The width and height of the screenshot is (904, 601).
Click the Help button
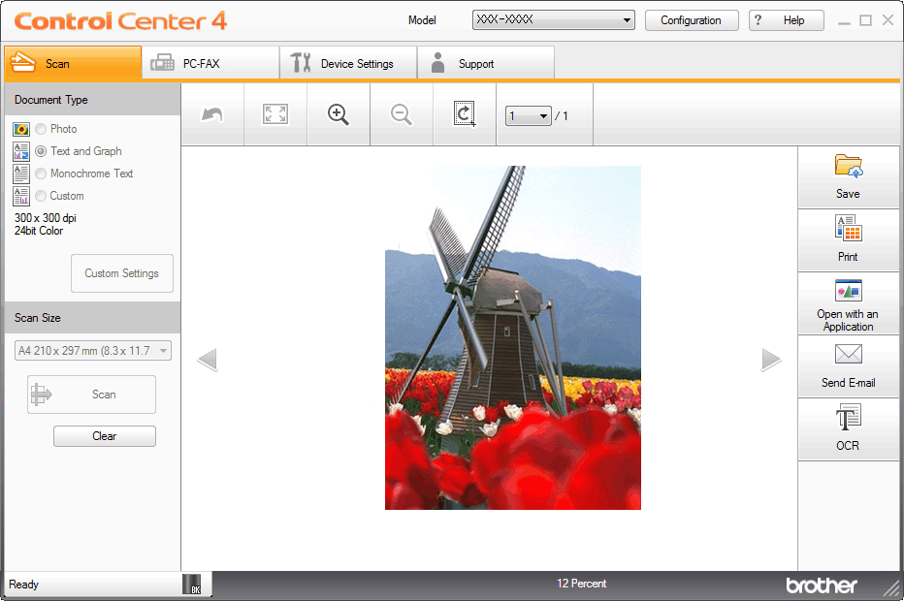coord(787,20)
